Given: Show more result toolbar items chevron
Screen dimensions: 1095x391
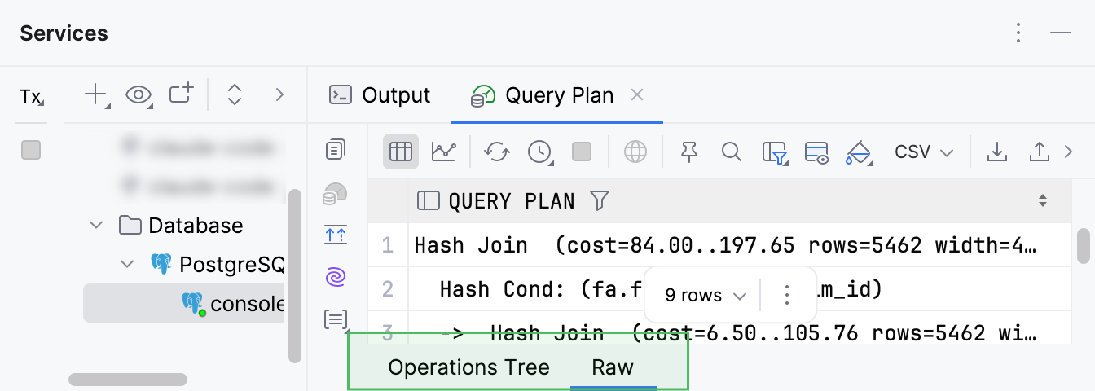Looking at the screenshot, I should (1069, 152).
